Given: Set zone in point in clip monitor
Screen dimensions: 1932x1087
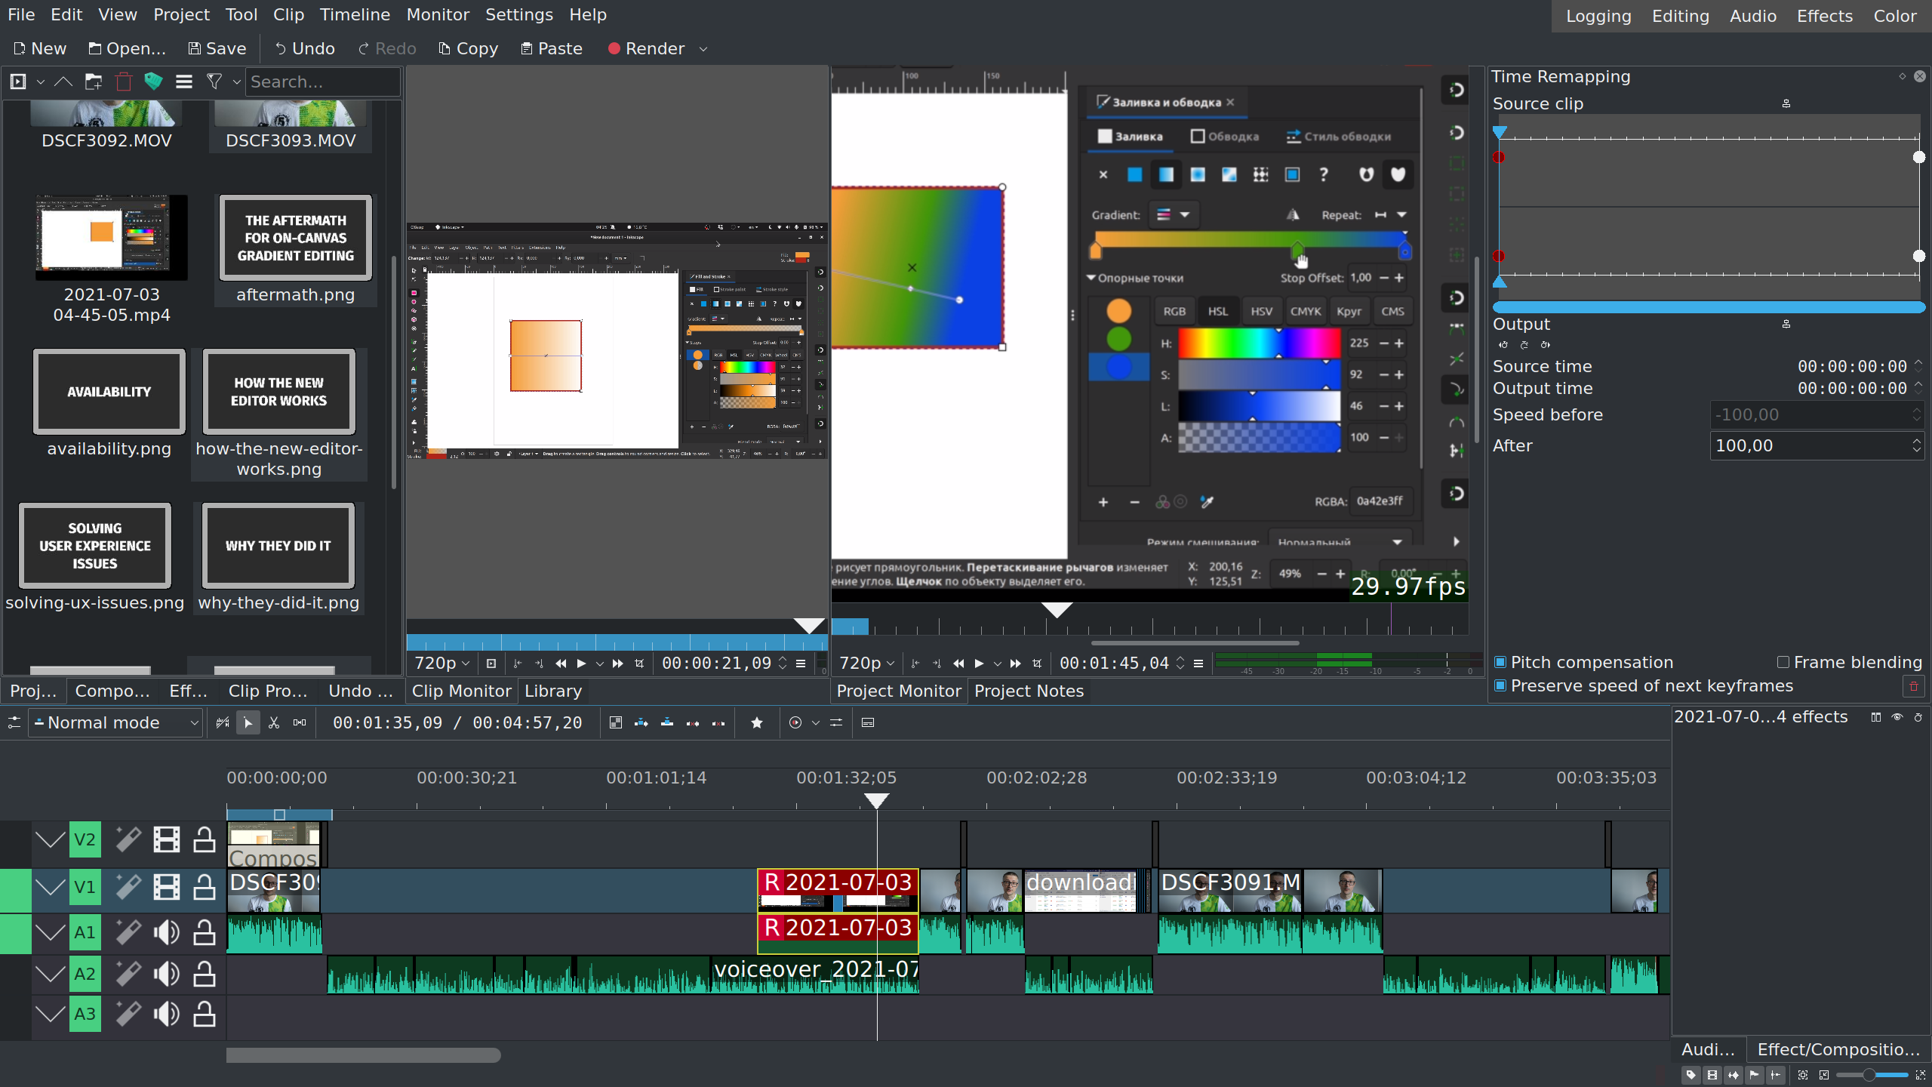Looking at the screenshot, I should (518, 664).
